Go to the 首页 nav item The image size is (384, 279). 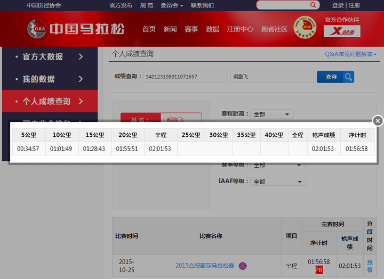(x=149, y=29)
